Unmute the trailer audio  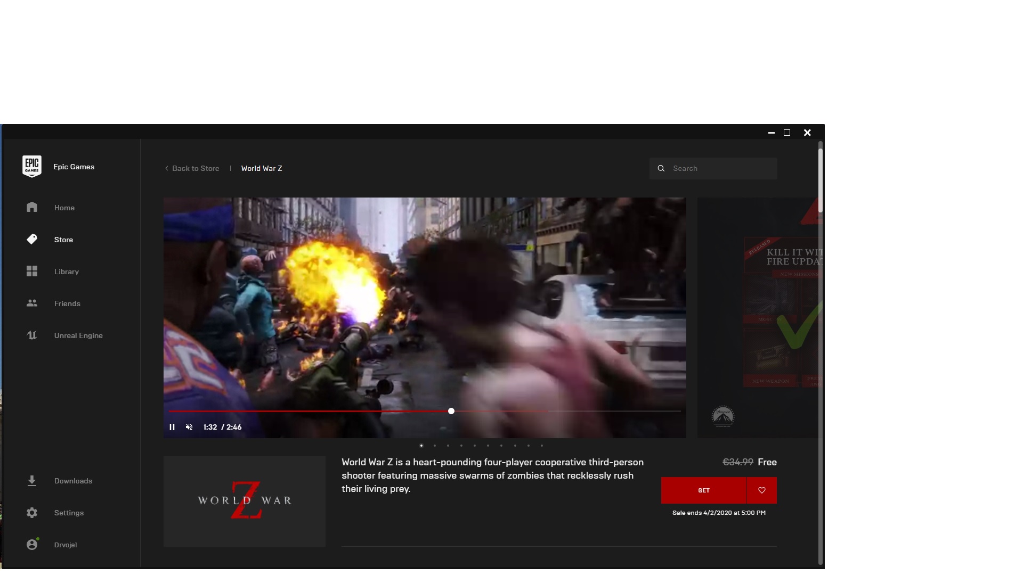[189, 427]
